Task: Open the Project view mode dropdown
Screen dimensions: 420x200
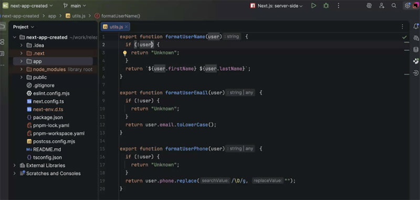Action: [24, 27]
